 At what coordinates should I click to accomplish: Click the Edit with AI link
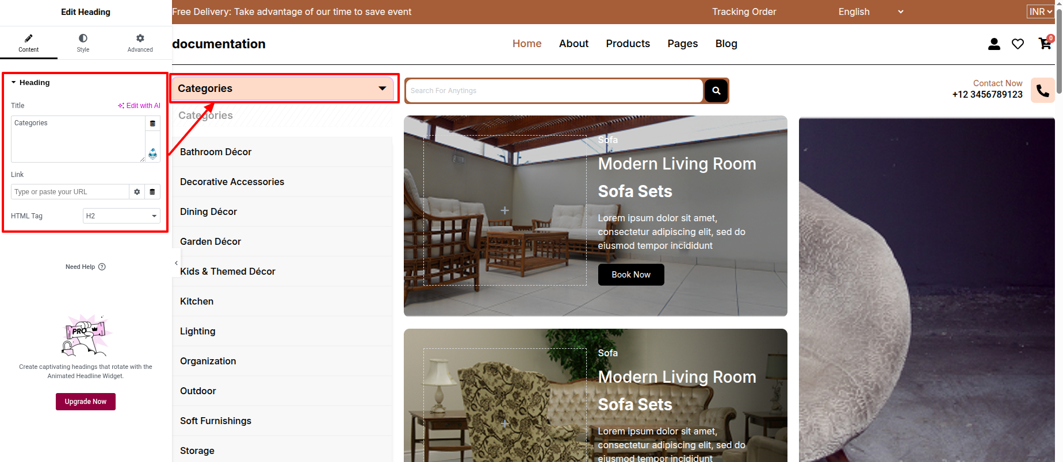click(139, 106)
